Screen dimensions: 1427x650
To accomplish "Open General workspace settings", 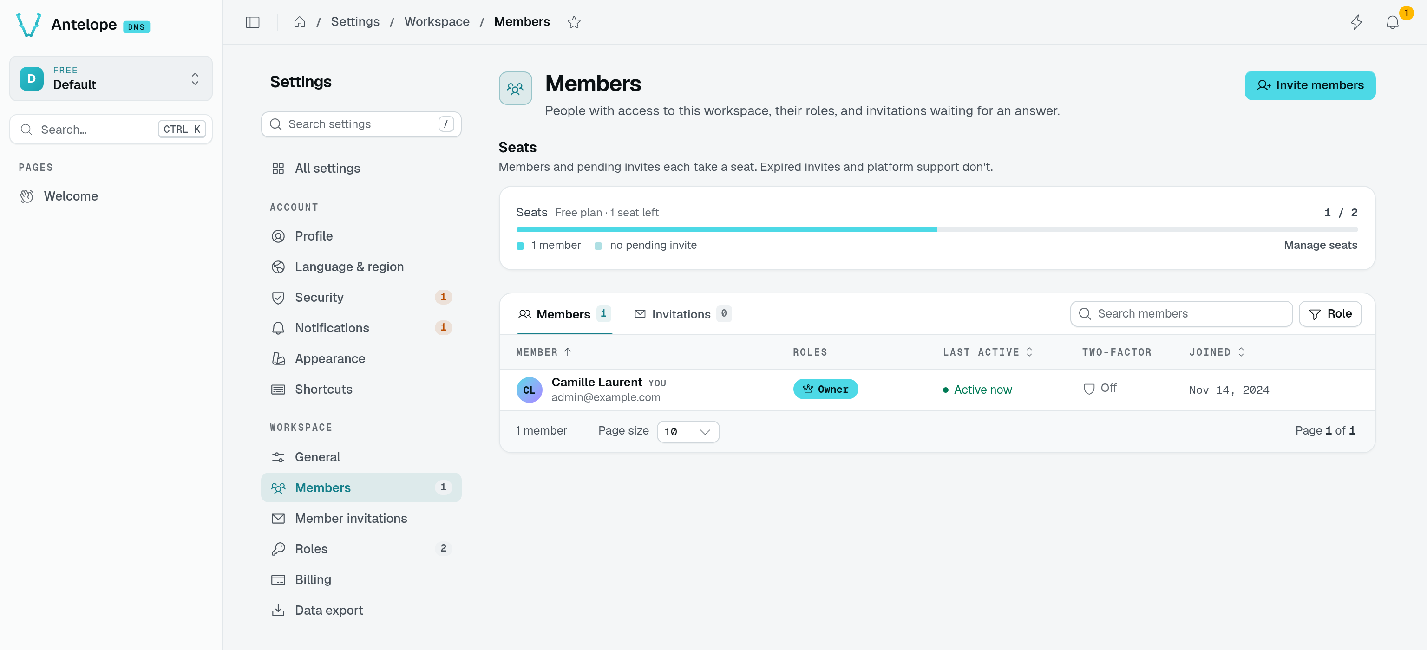I will (361, 457).
